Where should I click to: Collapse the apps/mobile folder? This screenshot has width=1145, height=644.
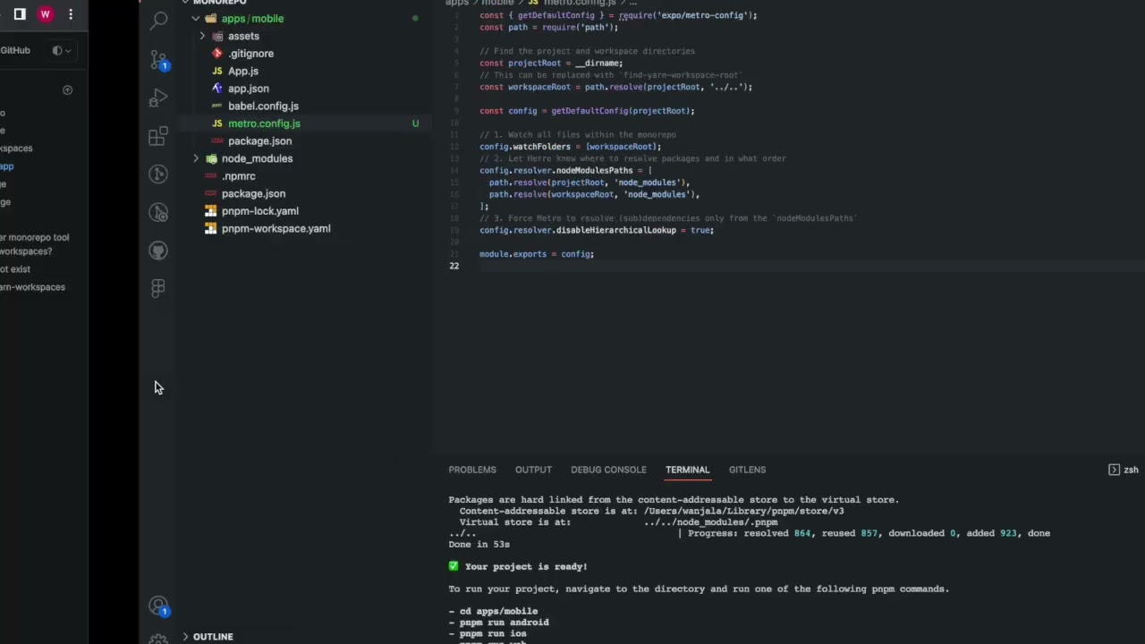point(196,19)
